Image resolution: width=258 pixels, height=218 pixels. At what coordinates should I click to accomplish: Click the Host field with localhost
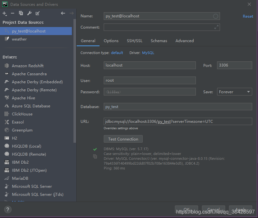[150, 65]
